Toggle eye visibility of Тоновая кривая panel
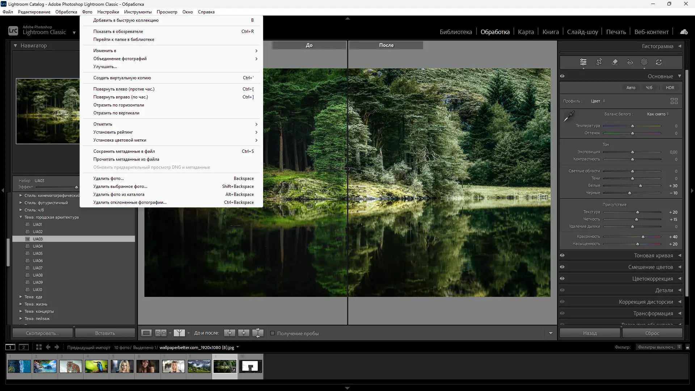Image resolution: width=695 pixels, height=391 pixels. [x=562, y=256]
